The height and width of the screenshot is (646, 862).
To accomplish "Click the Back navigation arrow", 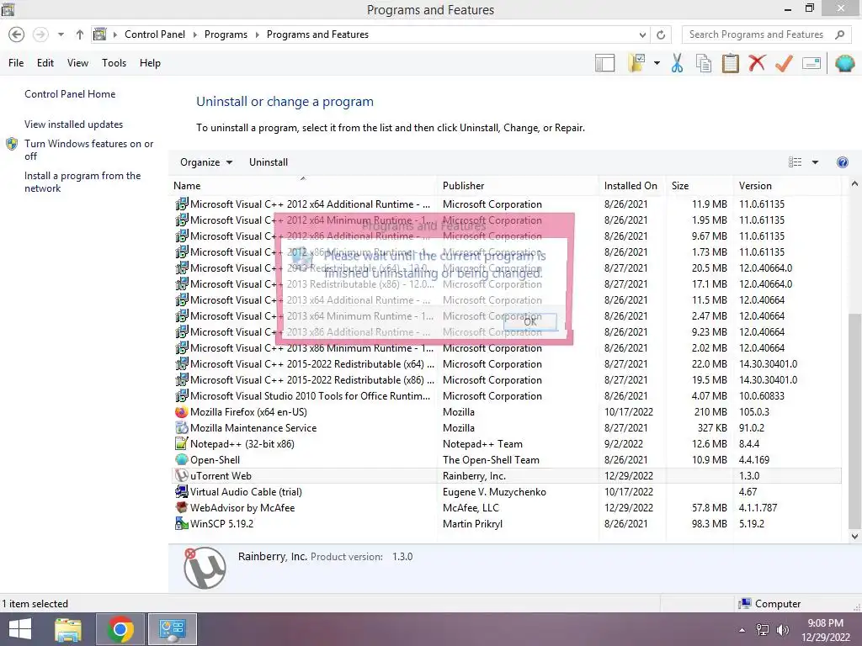I will [17, 34].
